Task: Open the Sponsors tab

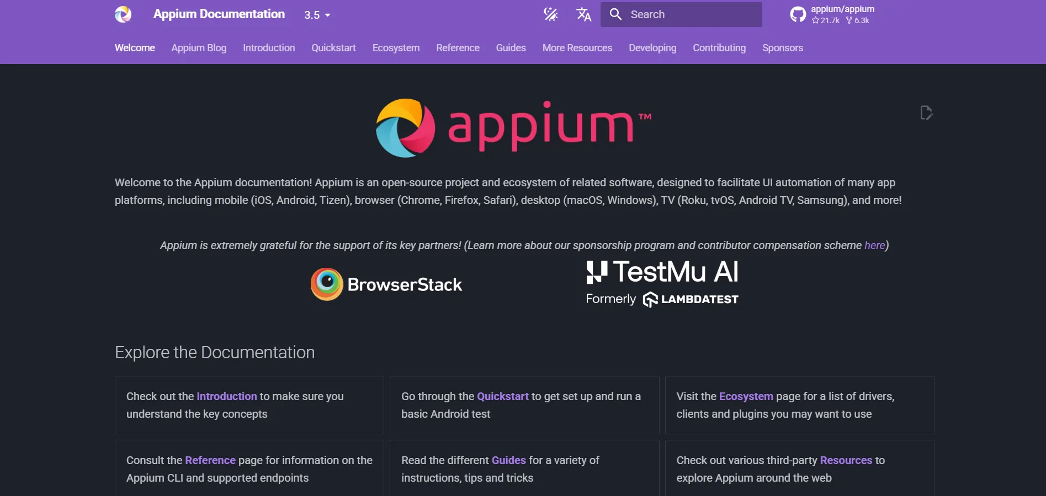Action: point(783,48)
